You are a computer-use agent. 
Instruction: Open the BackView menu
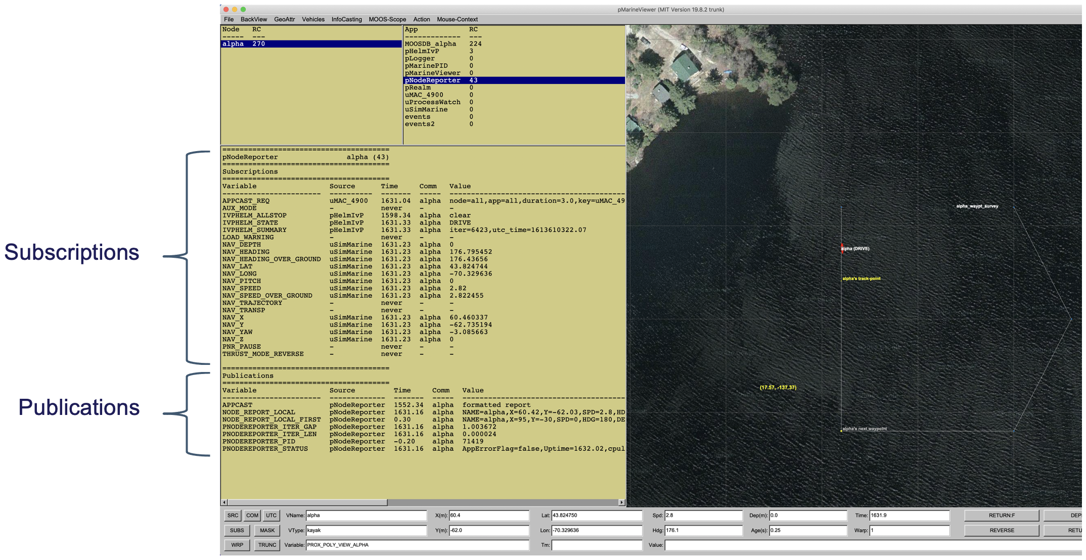pyautogui.click(x=253, y=19)
